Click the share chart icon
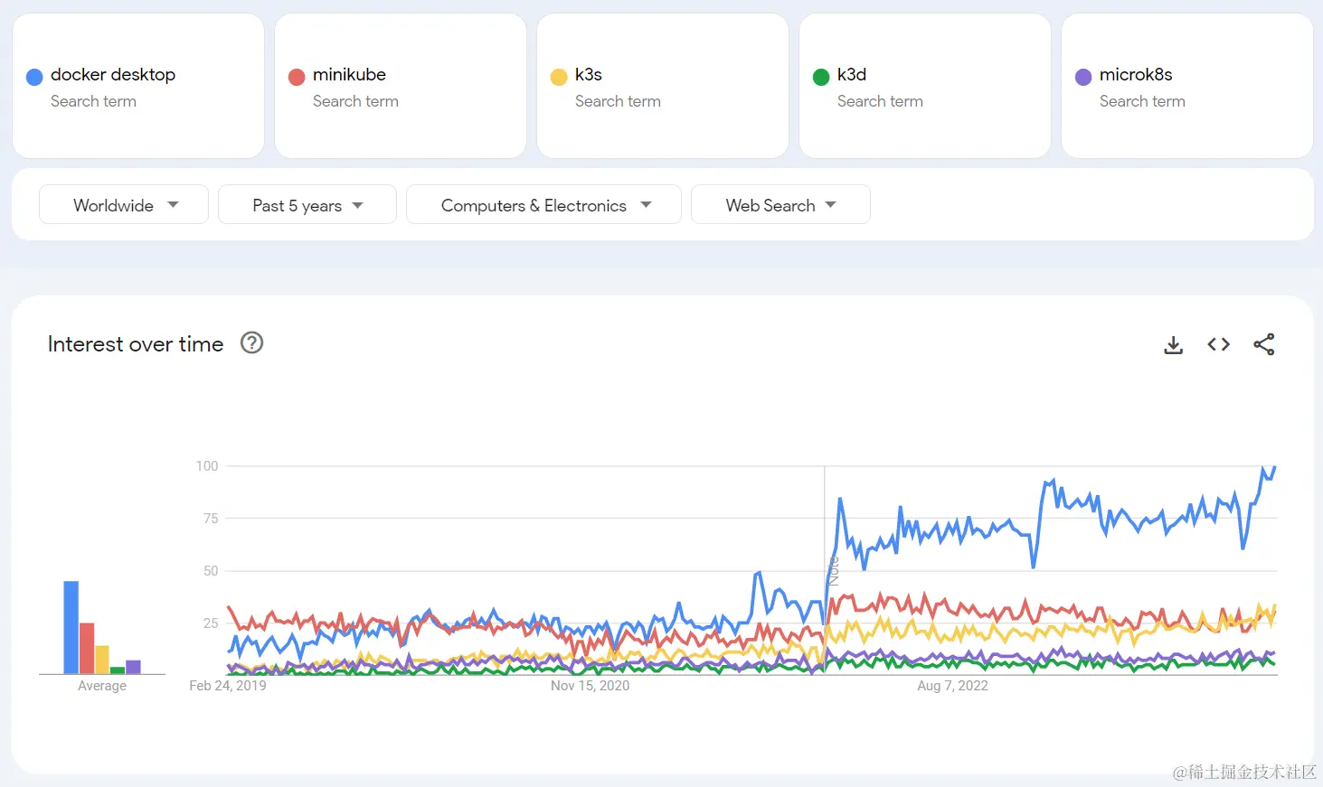Screen dimensions: 1323x787 point(1263,344)
